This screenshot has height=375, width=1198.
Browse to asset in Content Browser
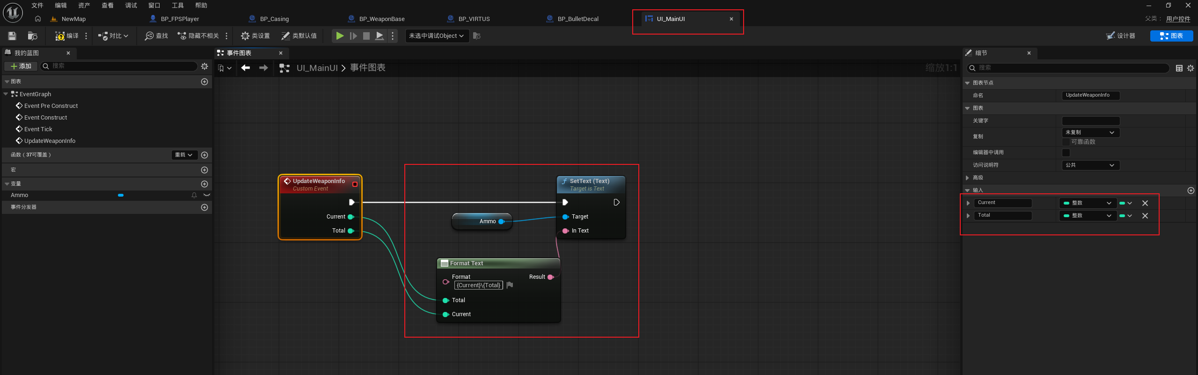[x=32, y=36]
